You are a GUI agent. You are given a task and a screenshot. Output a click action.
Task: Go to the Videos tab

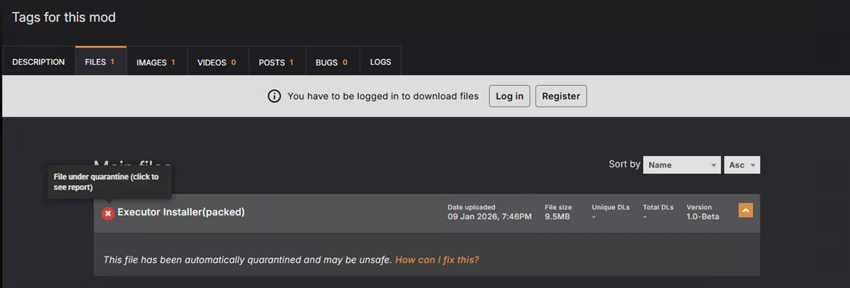tap(217, 62)
